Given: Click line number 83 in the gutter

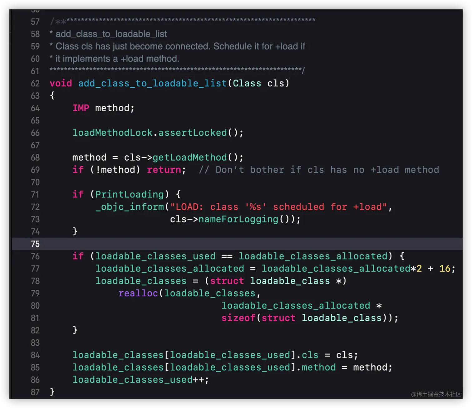Looking at the screenshot, I should [x=35, y=343].
